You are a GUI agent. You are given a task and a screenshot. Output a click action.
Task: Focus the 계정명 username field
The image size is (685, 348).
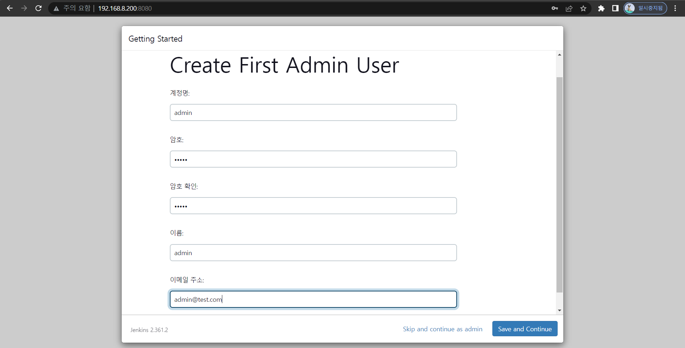click(313, 112)
